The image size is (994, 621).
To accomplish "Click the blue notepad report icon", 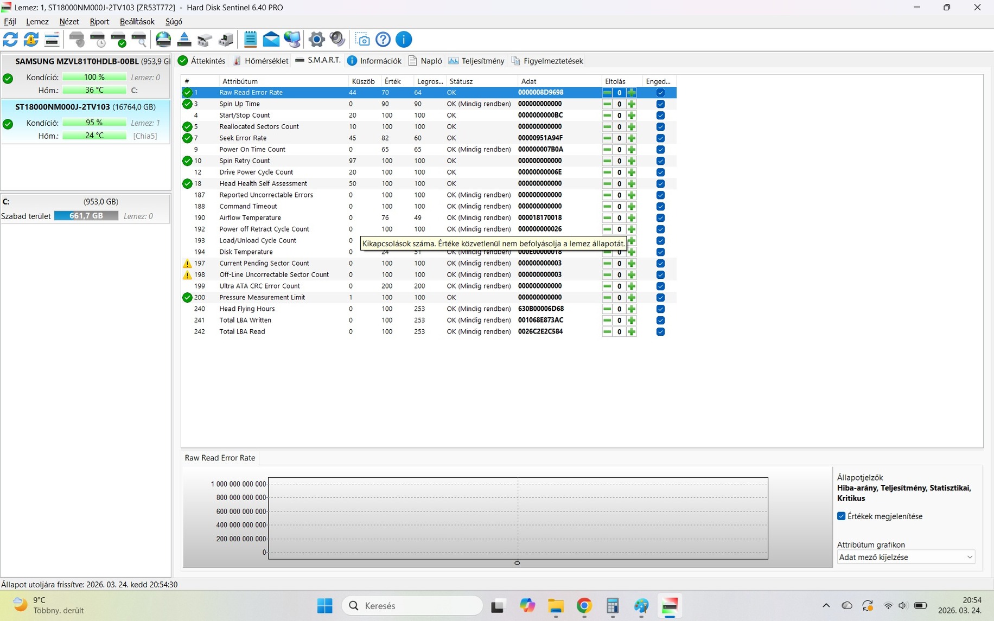I will (250, 40).
